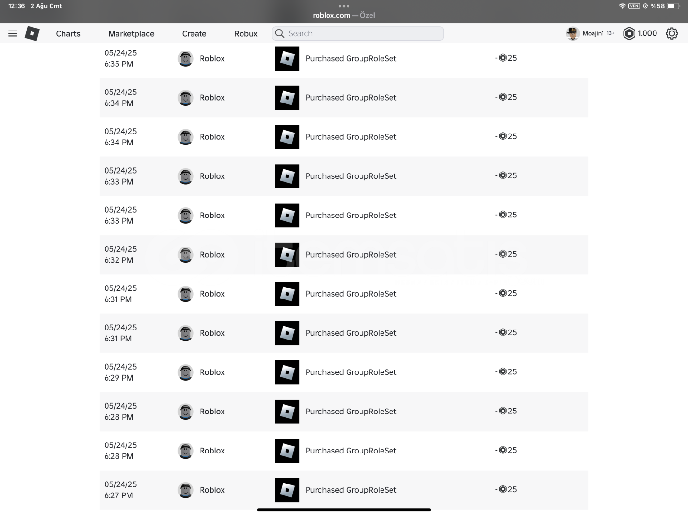
Task: Open Purchased GroupRoleSet link at 6:29 PM
Action: point(351,372)
